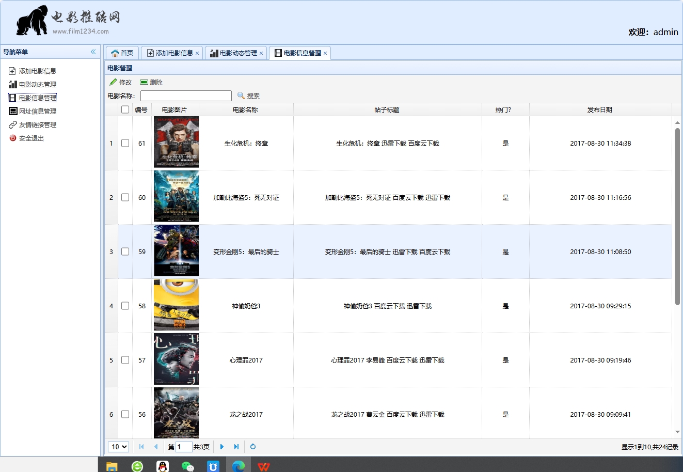Click the green delete (删除) icon

click(x=144, y=82)
